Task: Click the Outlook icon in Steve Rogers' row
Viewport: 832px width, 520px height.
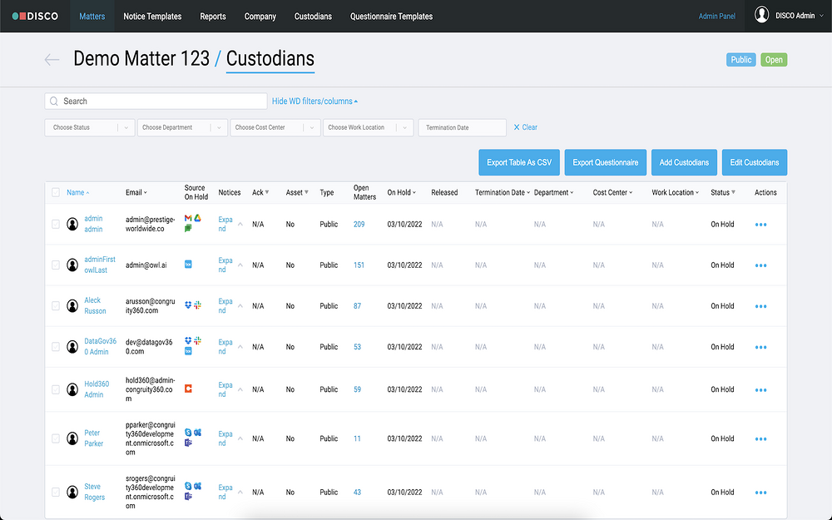Action: tap(197, 486)
